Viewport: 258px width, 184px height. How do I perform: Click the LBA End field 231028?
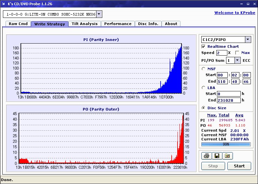[229, 100]
